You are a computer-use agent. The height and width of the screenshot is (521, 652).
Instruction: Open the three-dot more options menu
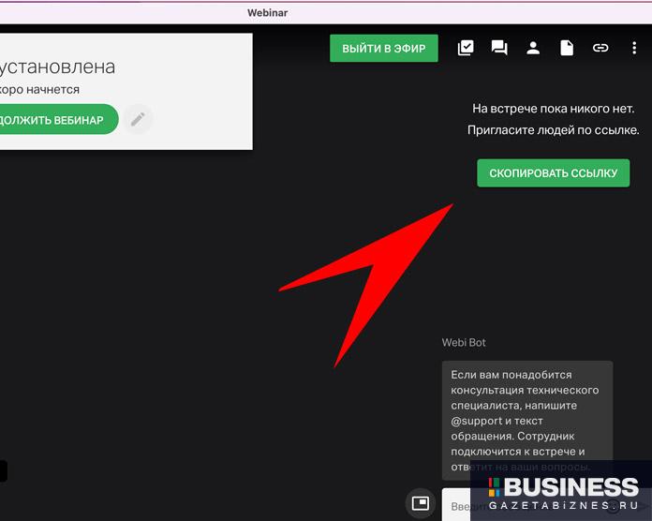(634, 49)
